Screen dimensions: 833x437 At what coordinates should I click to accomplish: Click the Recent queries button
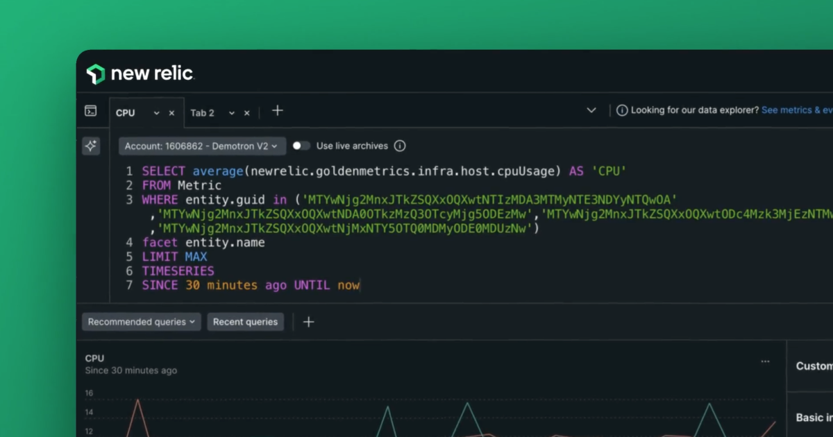pos(246,321)
